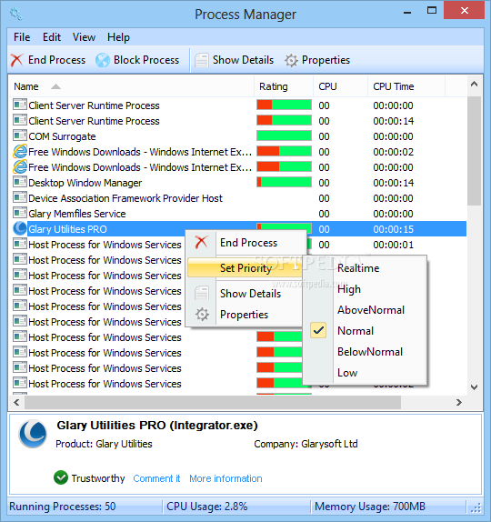Click the Process Manager title bar app icon

click(x=16, y=14)
